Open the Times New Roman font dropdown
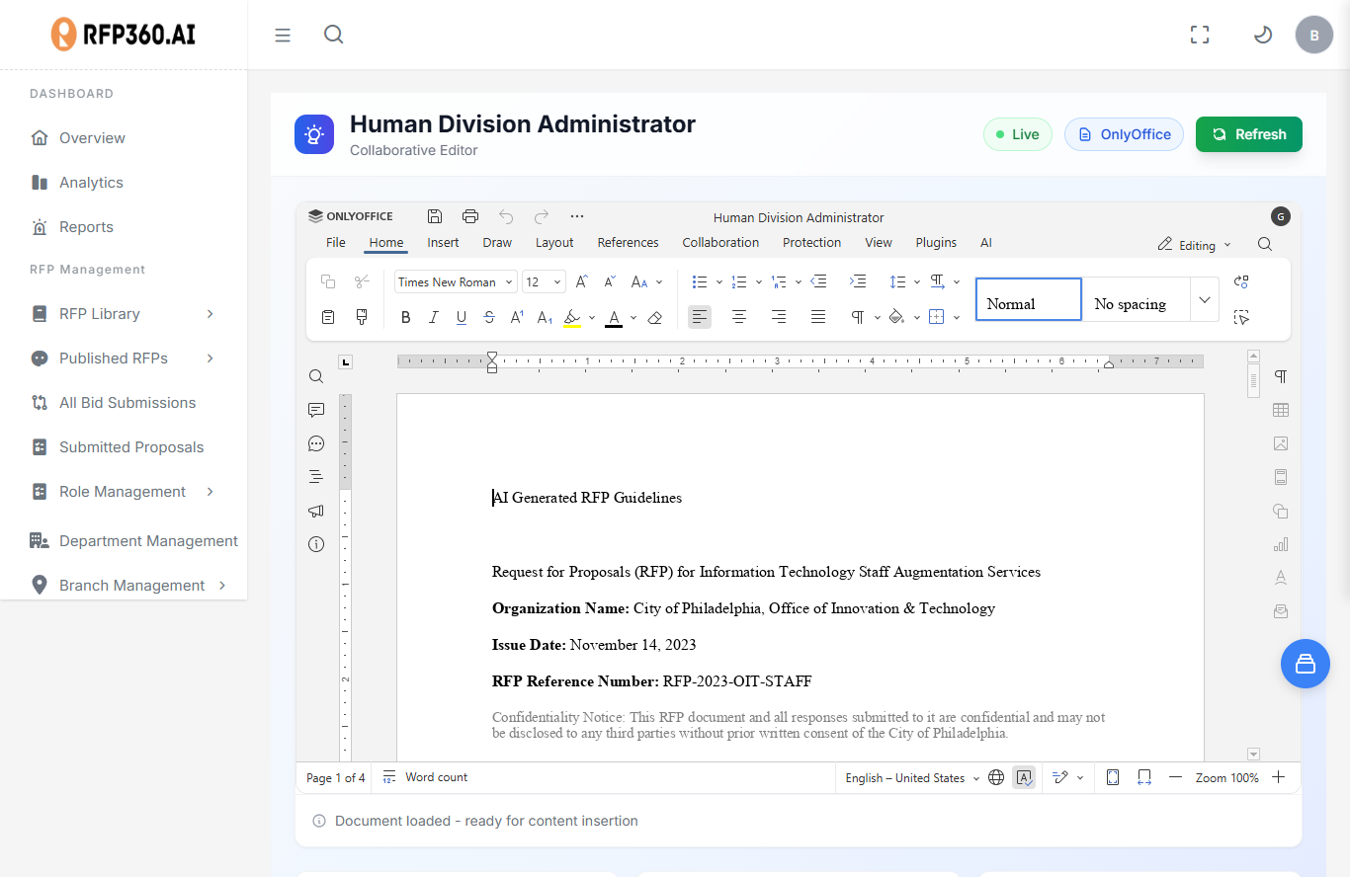Screen dimensions: 1350x877 (x=456, y=281)
